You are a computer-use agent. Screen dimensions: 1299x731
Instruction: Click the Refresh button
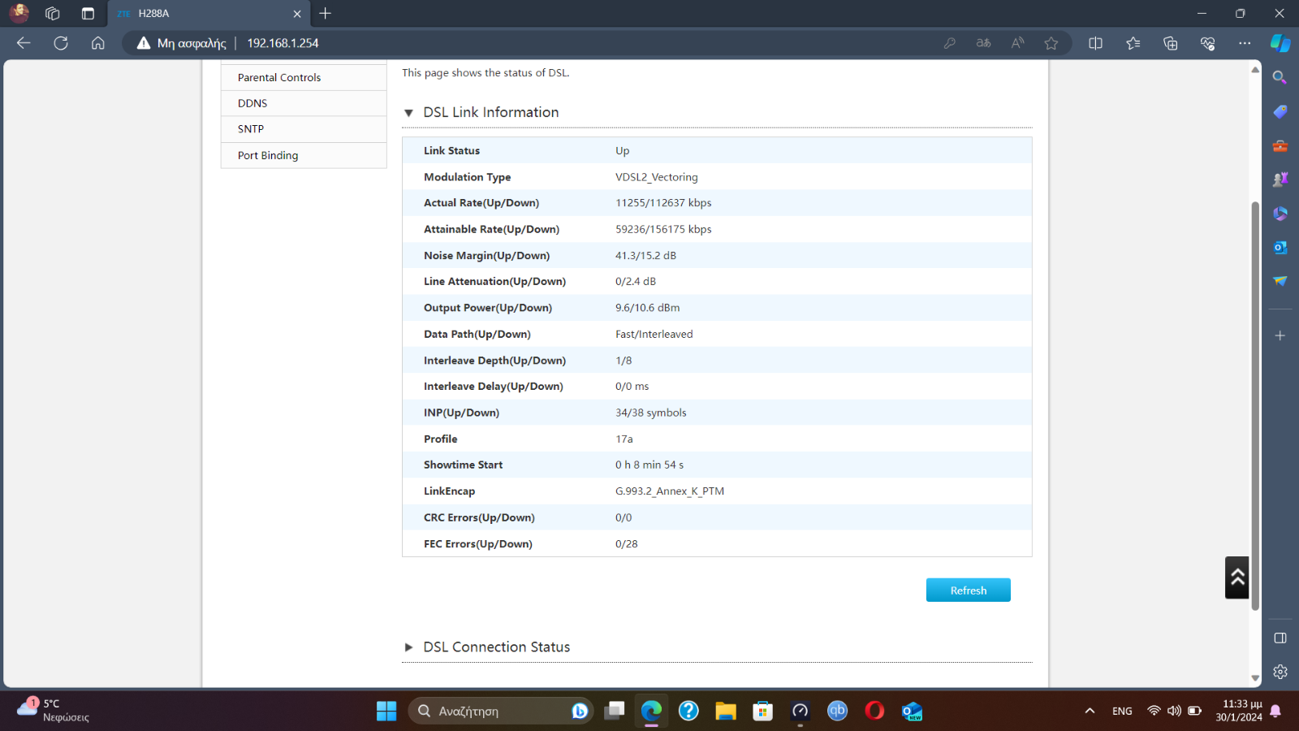click(969, 590)
